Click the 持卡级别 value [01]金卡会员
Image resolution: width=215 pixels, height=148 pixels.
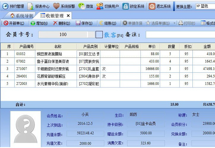tap(146, 124)
